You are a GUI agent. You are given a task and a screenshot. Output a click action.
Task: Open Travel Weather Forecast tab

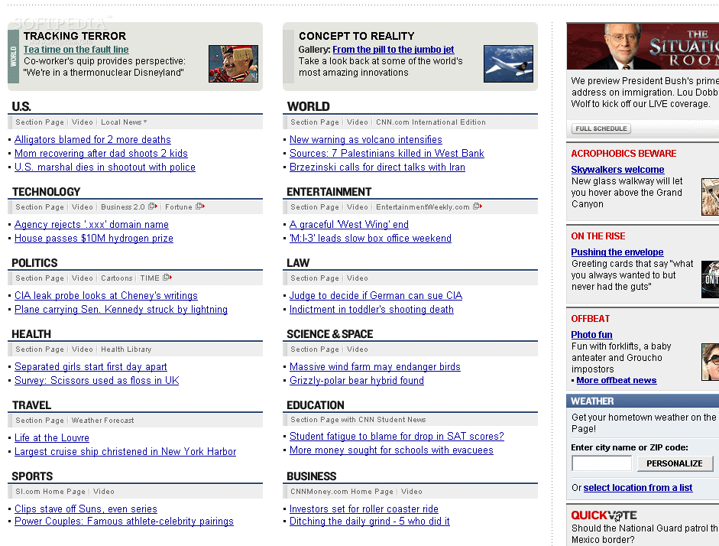coord(102,421)
